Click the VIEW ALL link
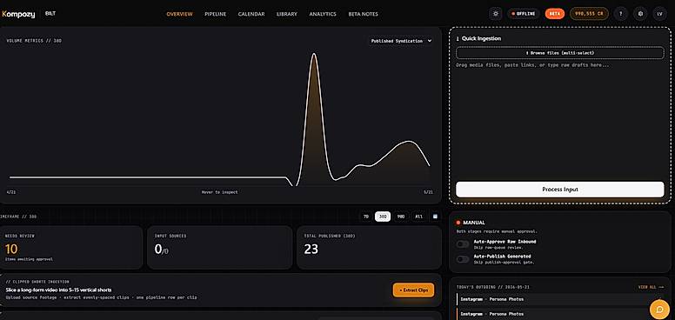Screen dimensions: 675x320 [651, 287]
